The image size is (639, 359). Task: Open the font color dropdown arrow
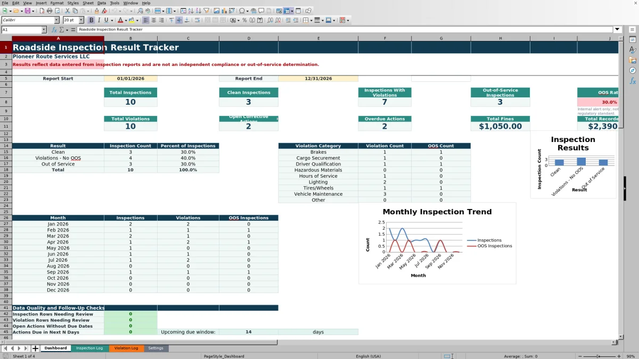coord(126,20)
